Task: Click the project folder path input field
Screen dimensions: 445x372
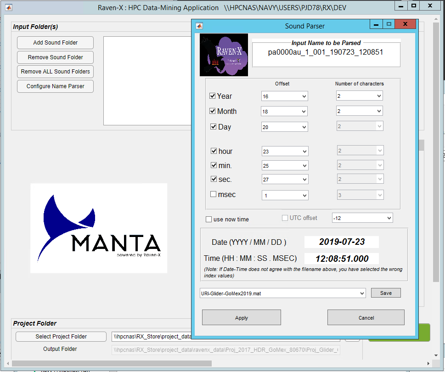Action: click(x=152, y=337)
